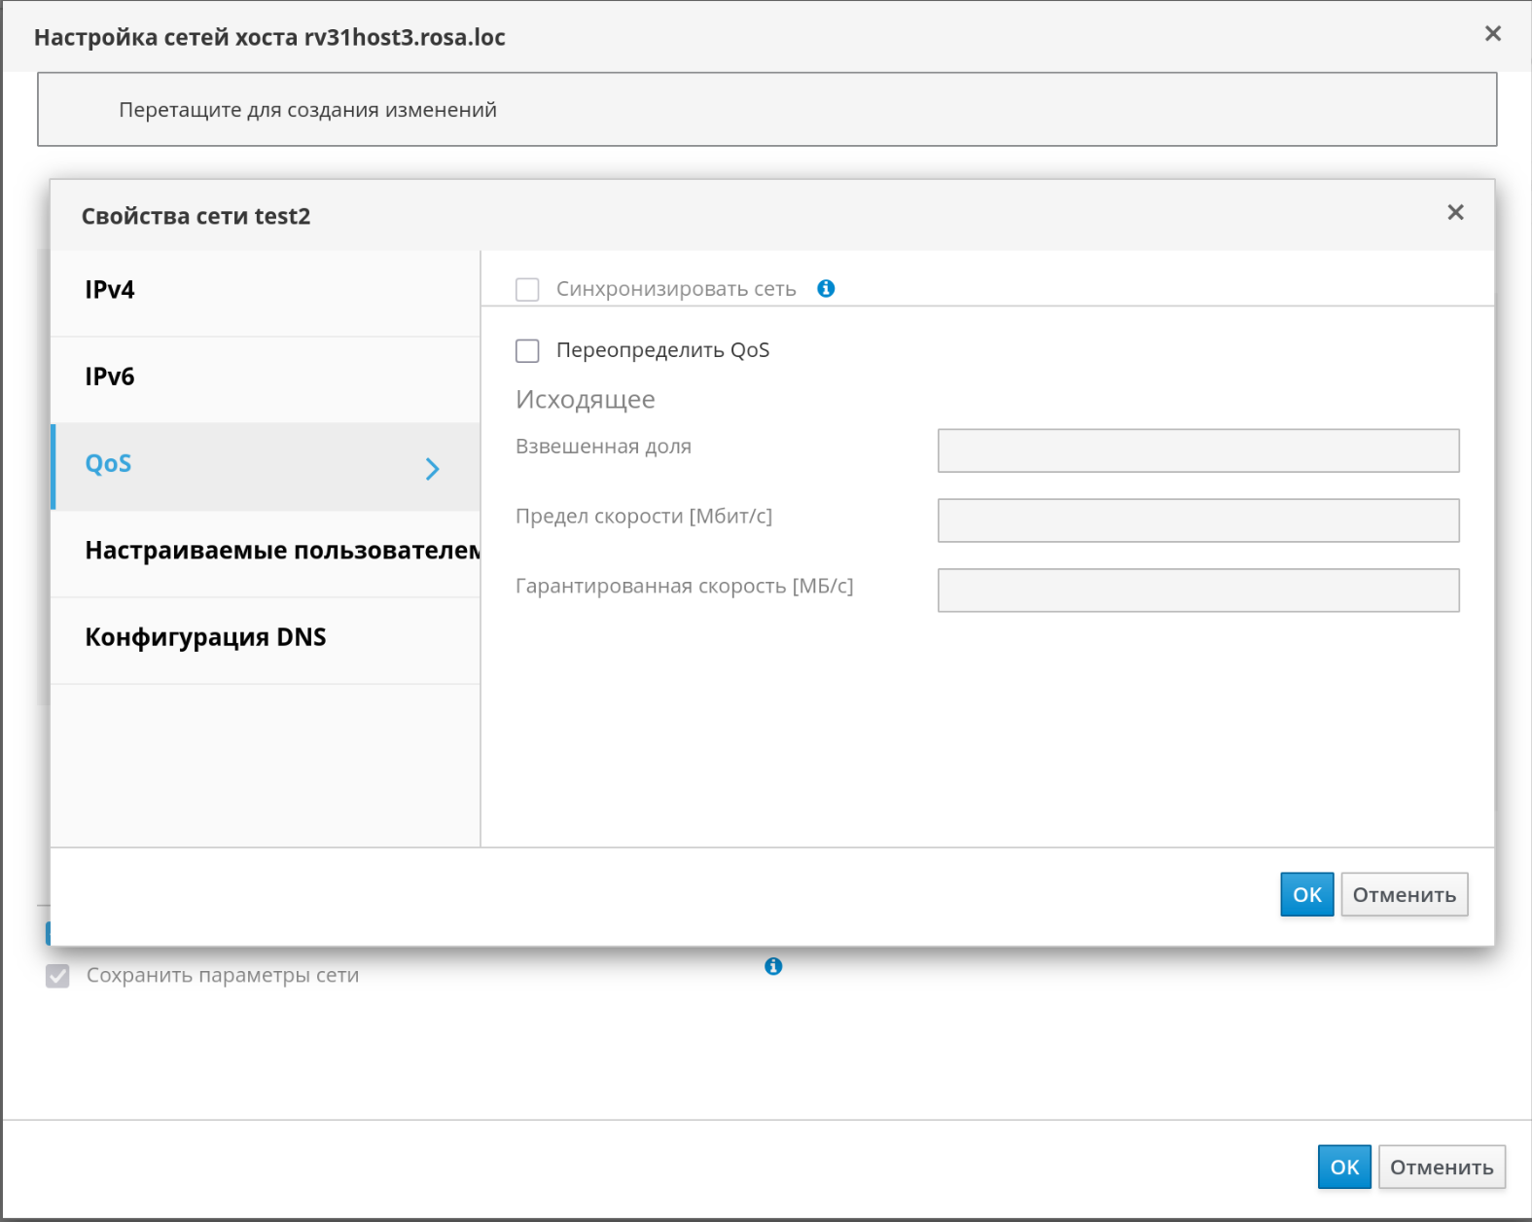
Task: Check the Переопределить QoS checkbox
Action: click(527, 351)
